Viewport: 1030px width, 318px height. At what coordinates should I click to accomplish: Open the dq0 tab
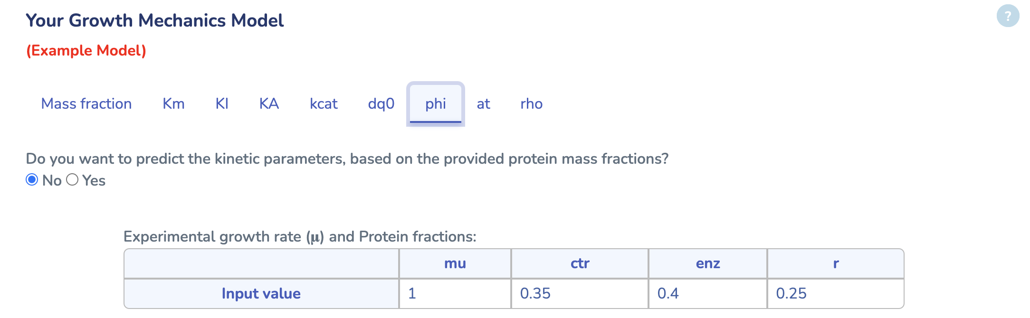(381, 104)
